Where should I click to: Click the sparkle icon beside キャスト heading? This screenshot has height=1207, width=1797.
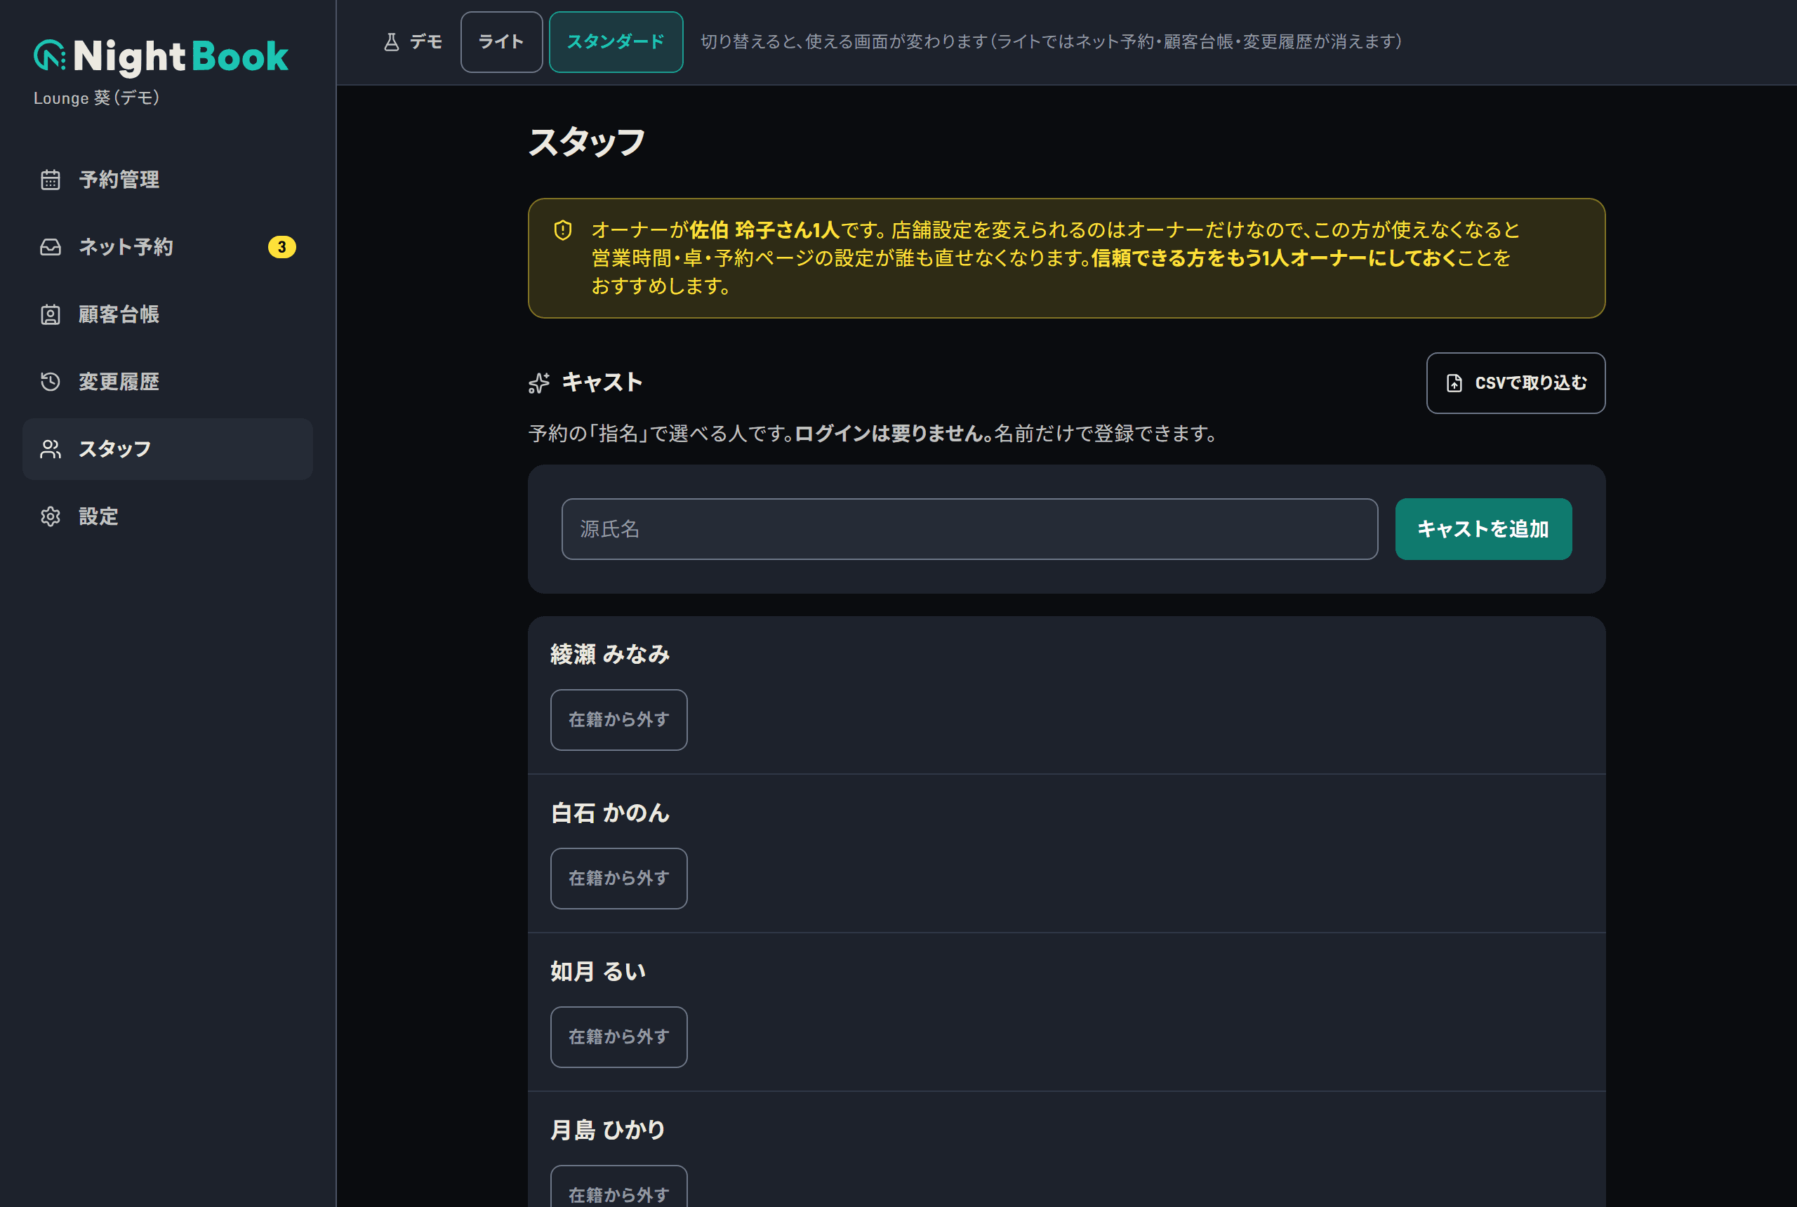click(x=539, y=382)
